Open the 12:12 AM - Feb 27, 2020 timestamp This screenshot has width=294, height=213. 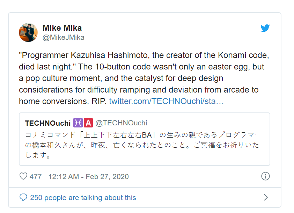click(88, 177)
